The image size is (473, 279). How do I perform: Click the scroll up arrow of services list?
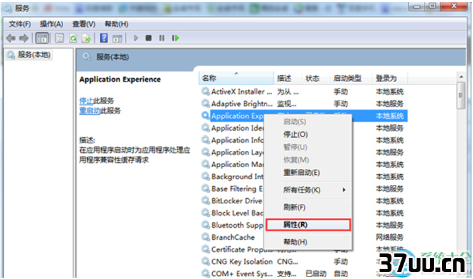tap(461, 77)
